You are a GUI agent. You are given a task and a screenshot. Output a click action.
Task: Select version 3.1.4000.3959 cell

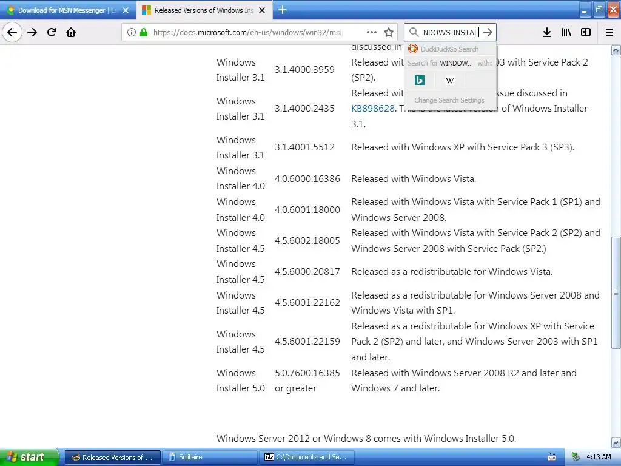tap(304, 69)
